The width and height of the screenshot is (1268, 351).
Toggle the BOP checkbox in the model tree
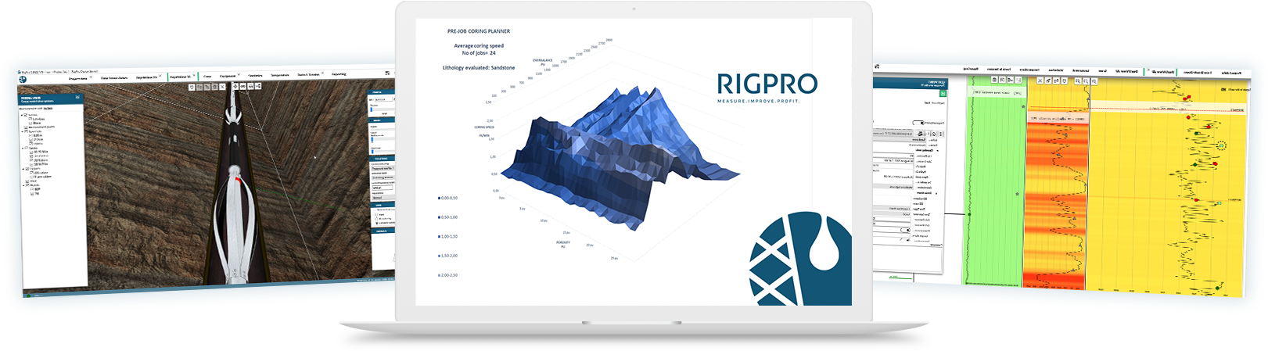pos(32,188)
